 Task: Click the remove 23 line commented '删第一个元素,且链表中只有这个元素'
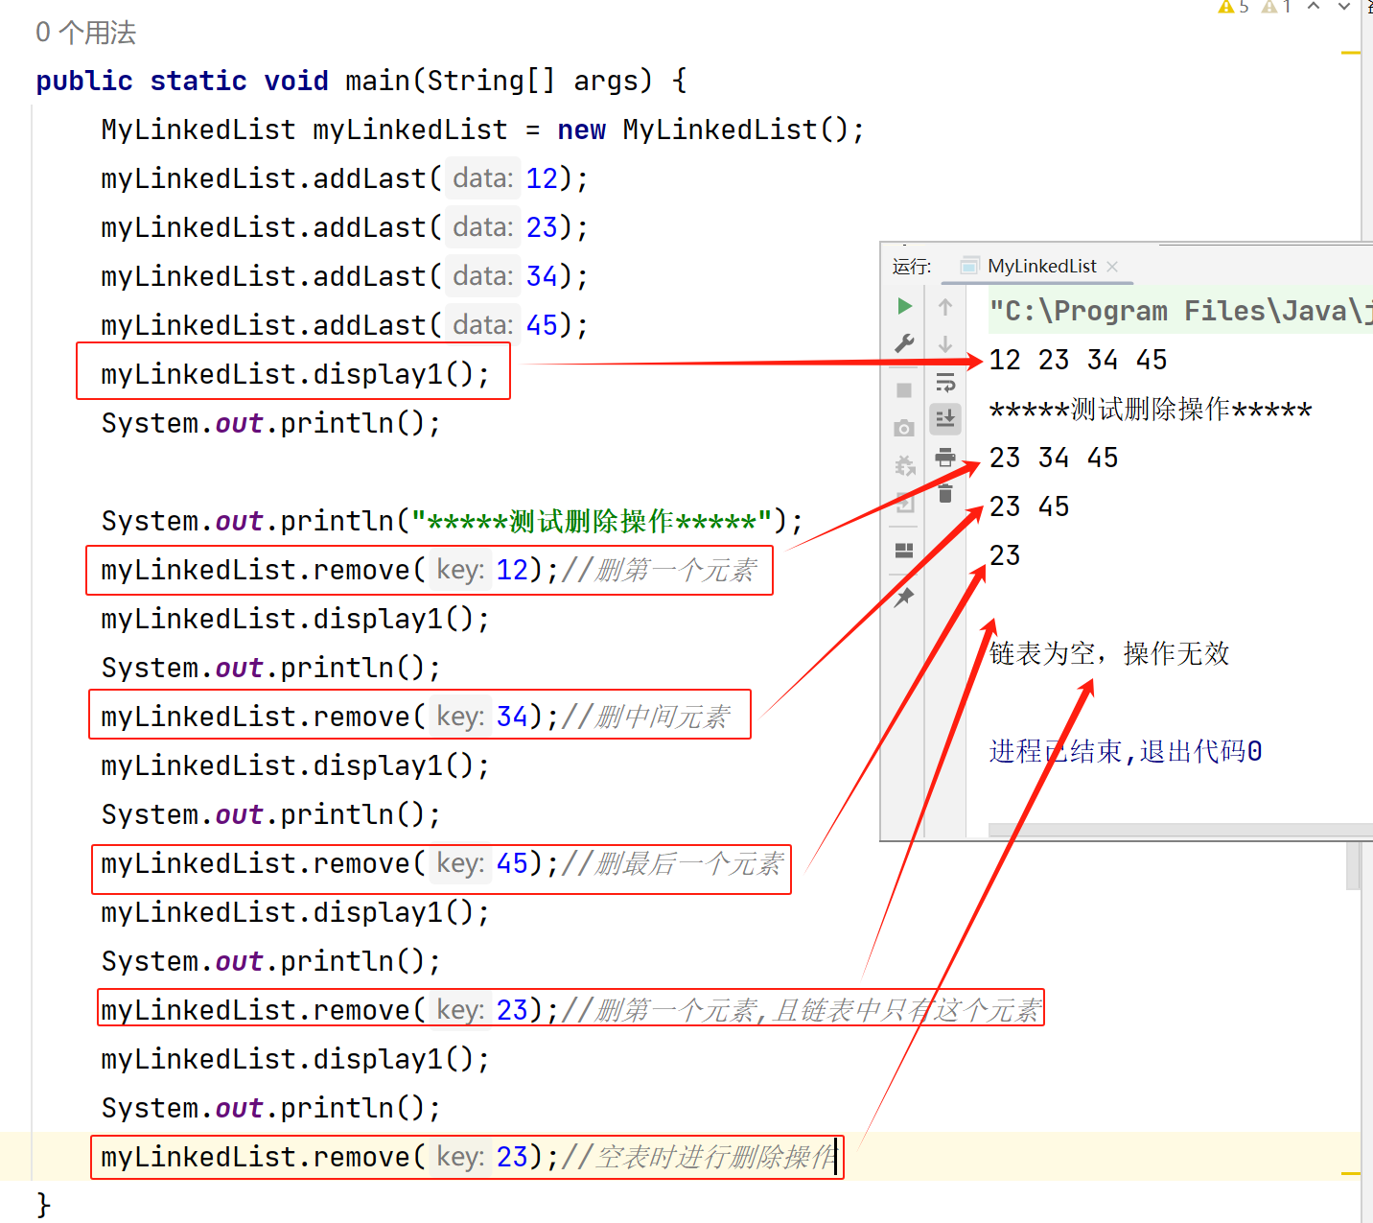pyautogui.click(x=570, y=1010)
